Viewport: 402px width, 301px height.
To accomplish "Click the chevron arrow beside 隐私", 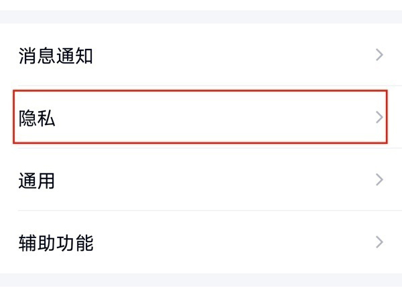I will (379, 118).
